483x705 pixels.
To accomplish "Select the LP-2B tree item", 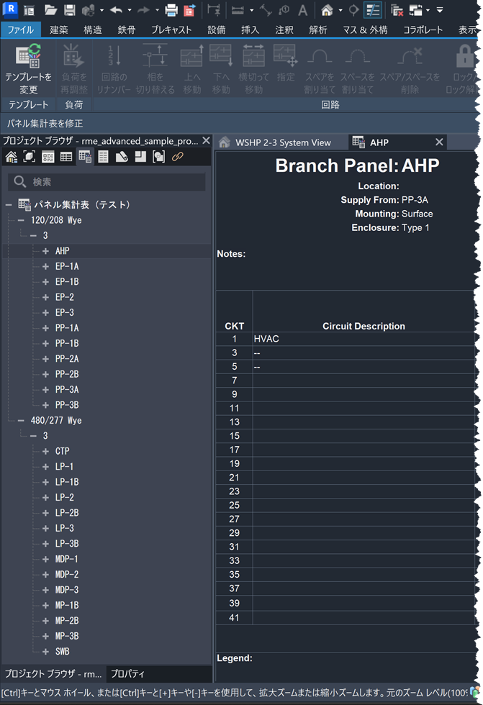I will 67,513.
